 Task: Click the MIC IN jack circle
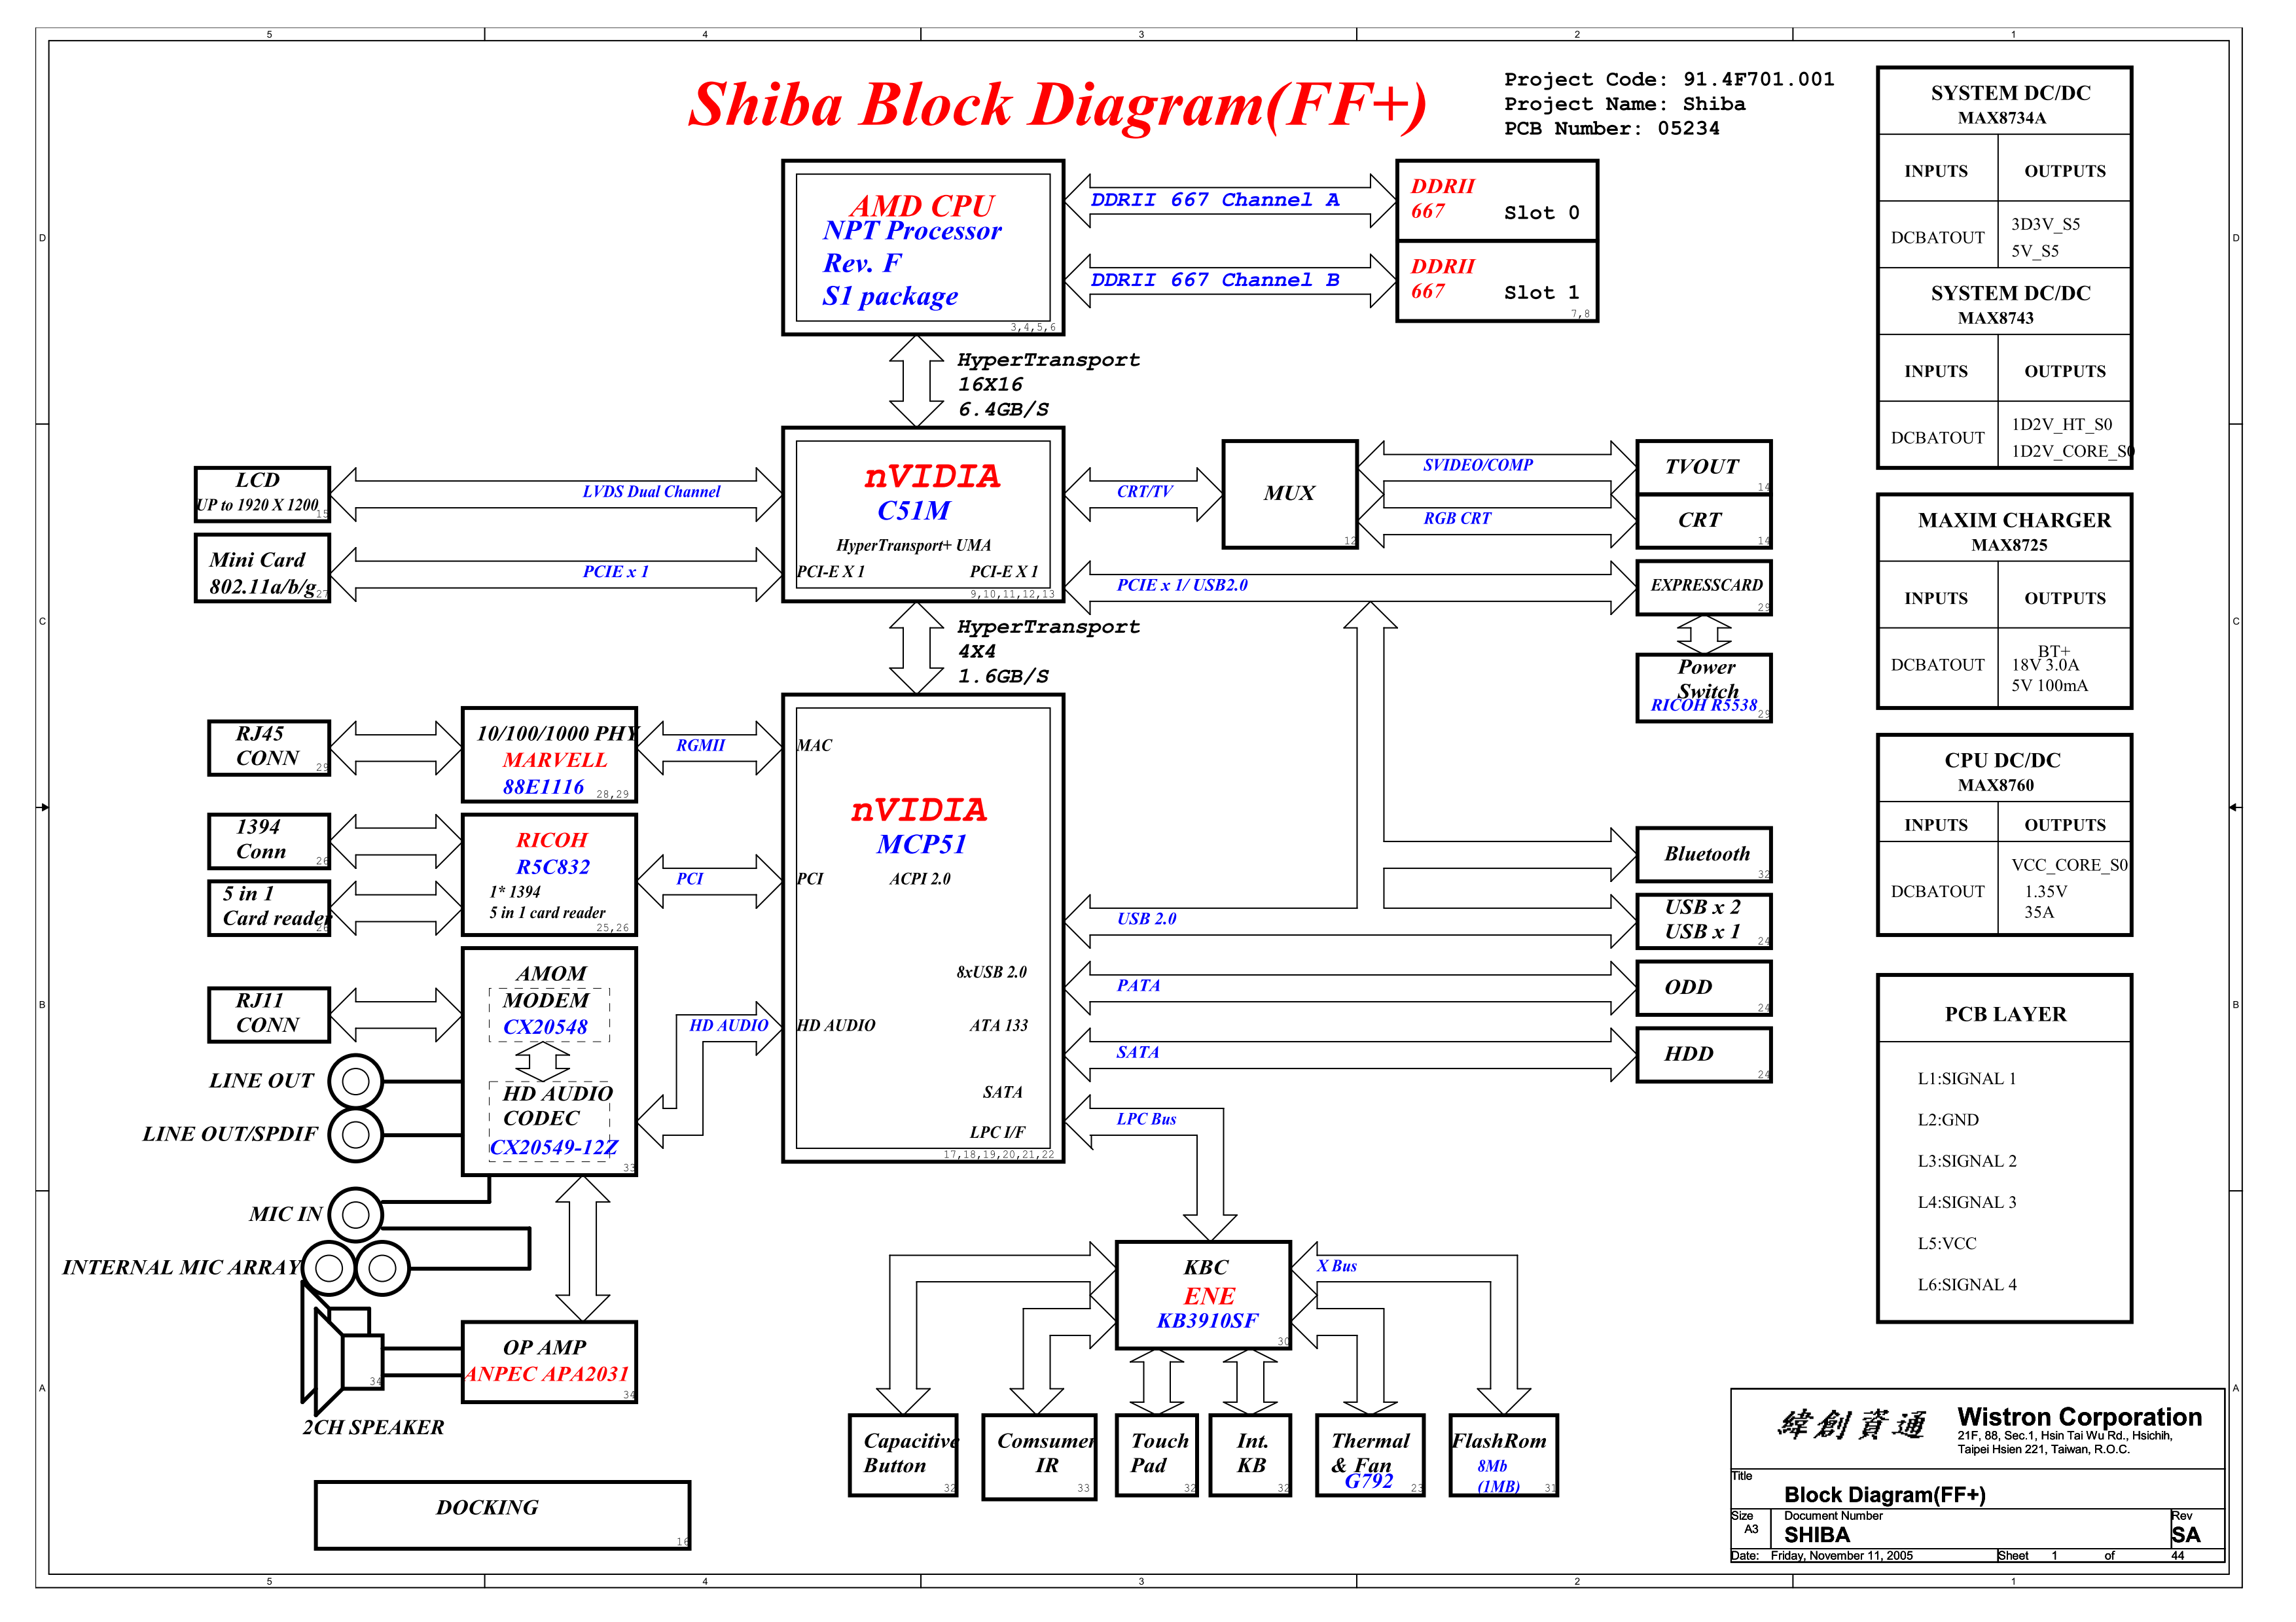[355, 1214]
